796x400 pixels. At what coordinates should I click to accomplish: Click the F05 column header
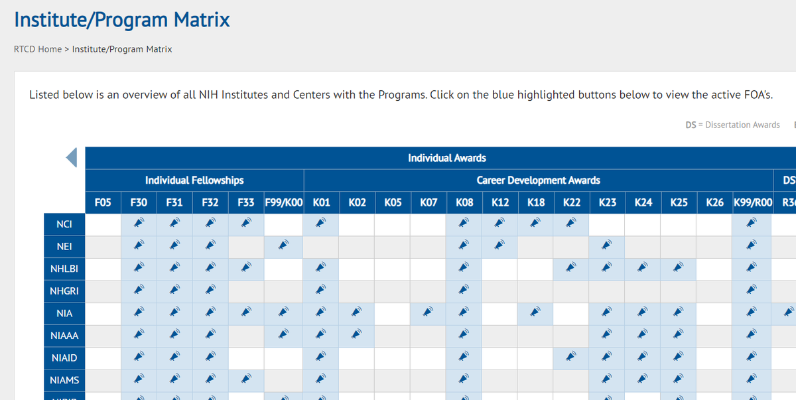[103, 202]
